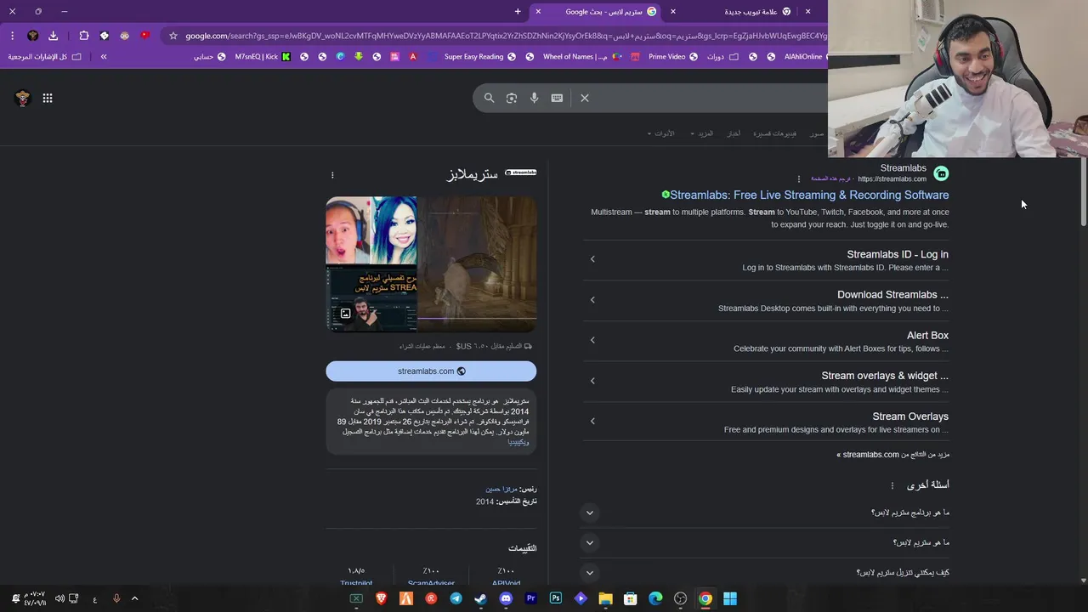The height and width of the screenshot is (612, 1088).
Task: Clear the search box with the X
Action: (585, 98)
